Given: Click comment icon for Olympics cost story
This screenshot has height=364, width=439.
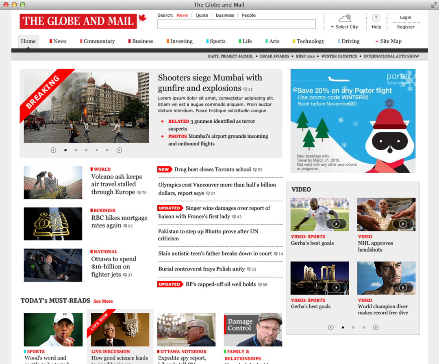Looking at the screenshot, I should tap(208, 193).
